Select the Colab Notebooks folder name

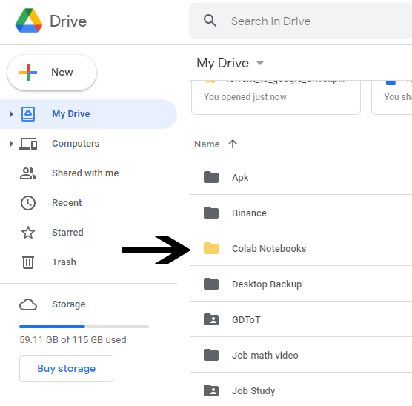pos(269,248)
